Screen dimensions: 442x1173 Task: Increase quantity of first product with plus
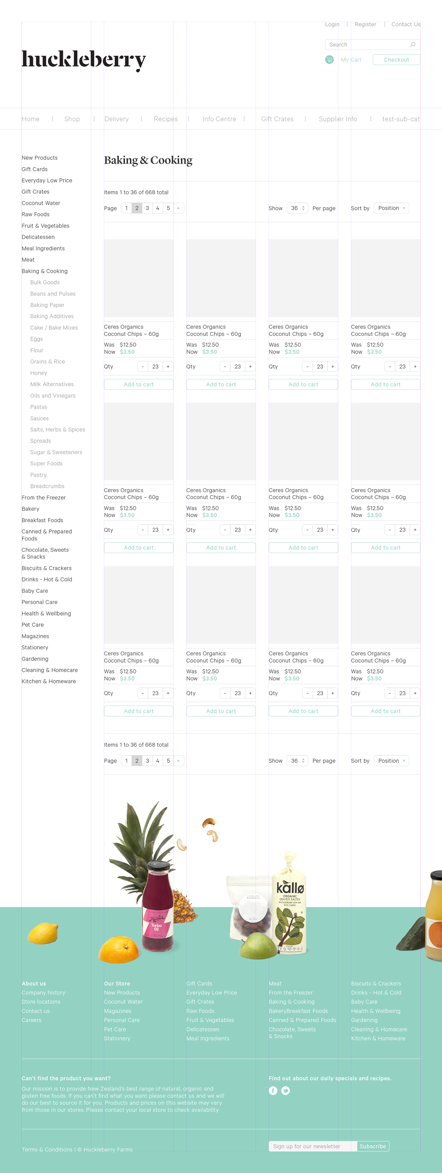coord(168,367)
